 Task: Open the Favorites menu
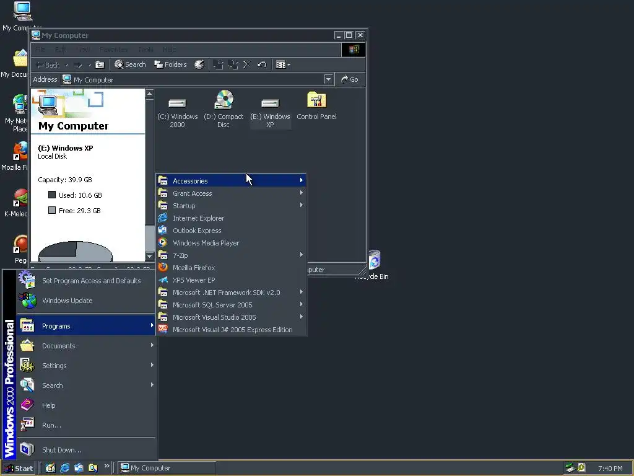click(114, 50)
